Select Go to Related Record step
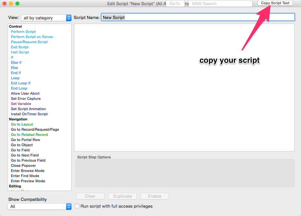 (29, 135)
